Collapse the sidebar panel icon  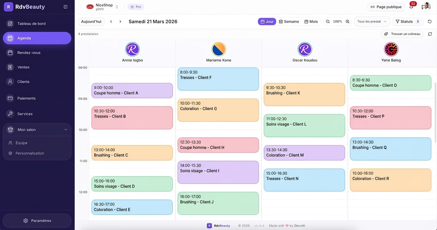click(x=65, y=7)
